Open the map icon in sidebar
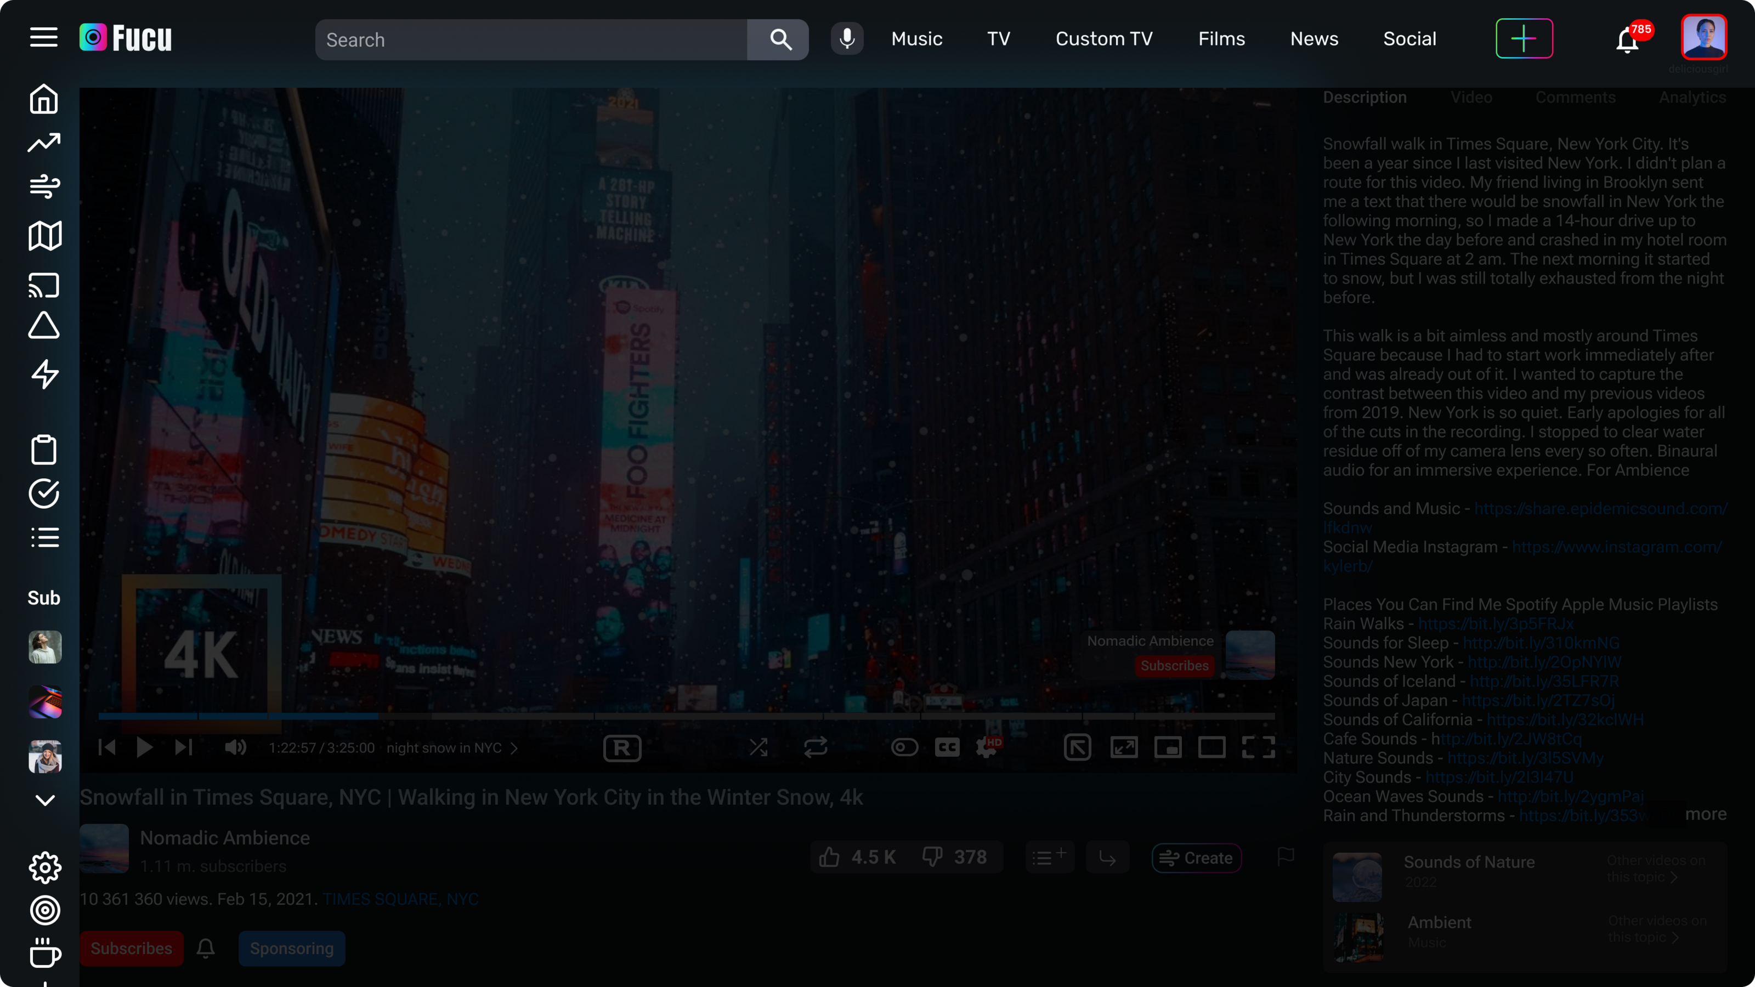The image size is (1755, 987). pyautogui.click(x=44, y=236)
